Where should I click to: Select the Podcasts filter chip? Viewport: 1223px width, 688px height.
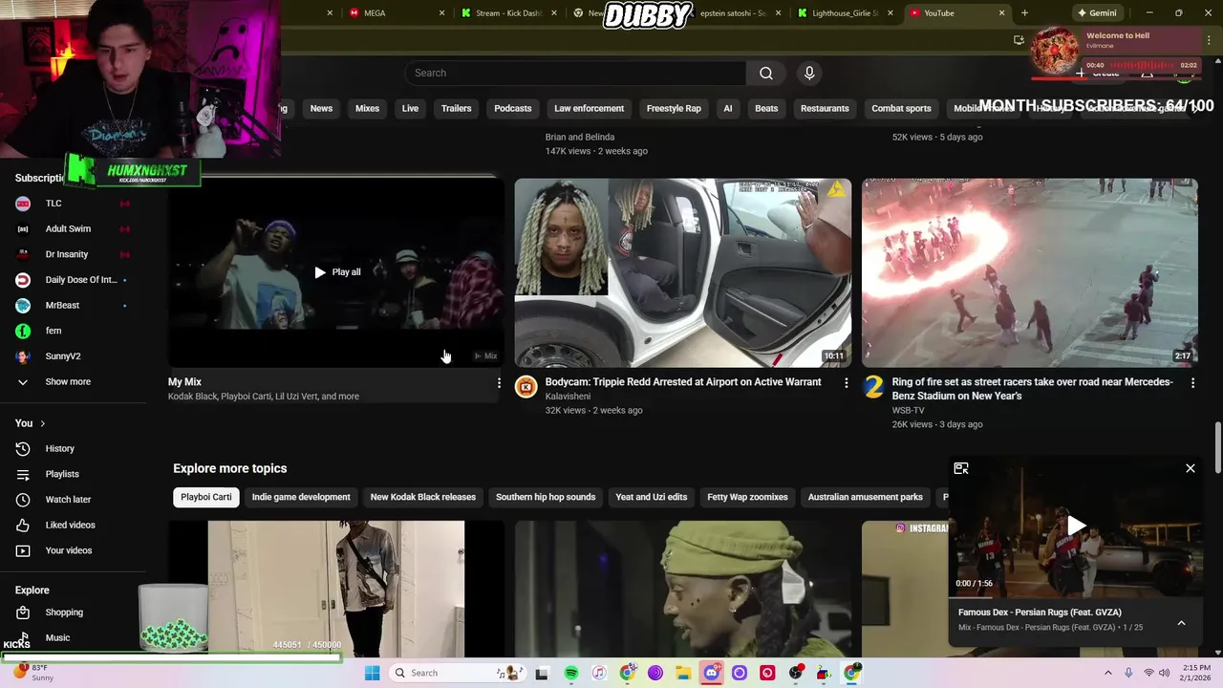point(513,108)
